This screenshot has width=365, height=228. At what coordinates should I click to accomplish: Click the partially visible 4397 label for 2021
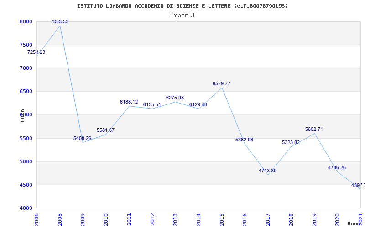[x=358, y=186]
